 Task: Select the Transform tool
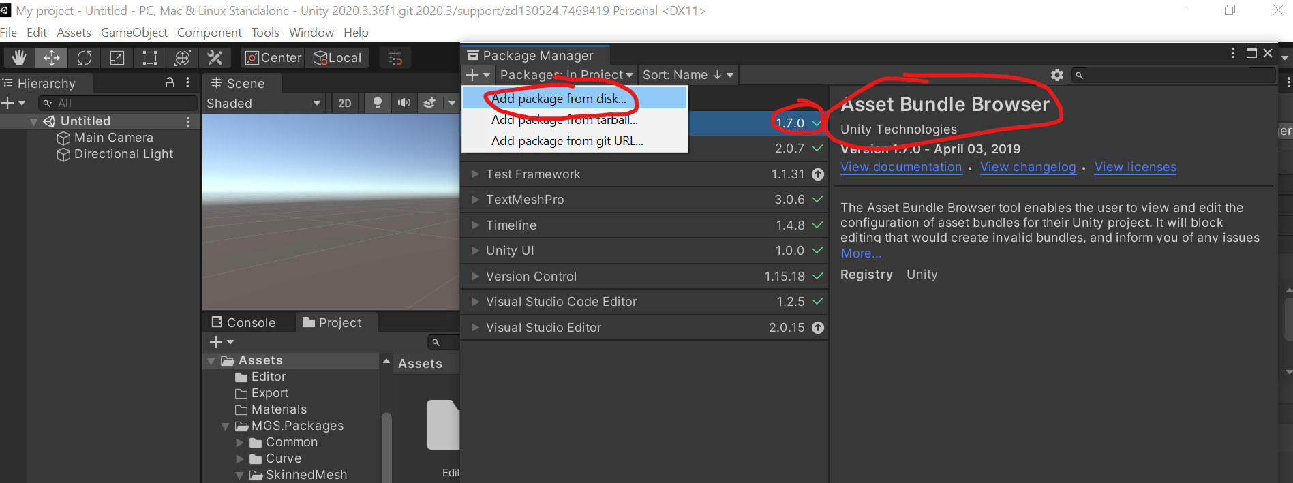(x=183, y=58)
